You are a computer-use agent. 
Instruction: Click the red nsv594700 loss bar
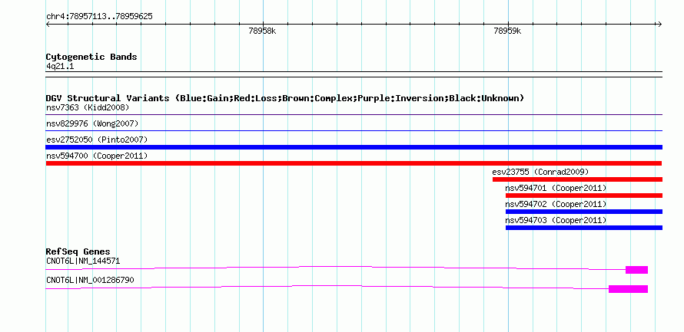(354, 163)
